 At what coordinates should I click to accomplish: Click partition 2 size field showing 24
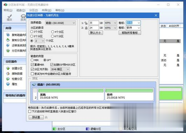point(94,28)
